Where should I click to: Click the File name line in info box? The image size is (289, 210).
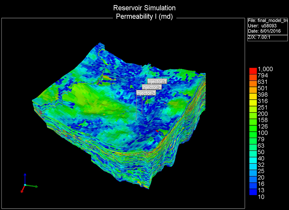[x=267, y=21]
